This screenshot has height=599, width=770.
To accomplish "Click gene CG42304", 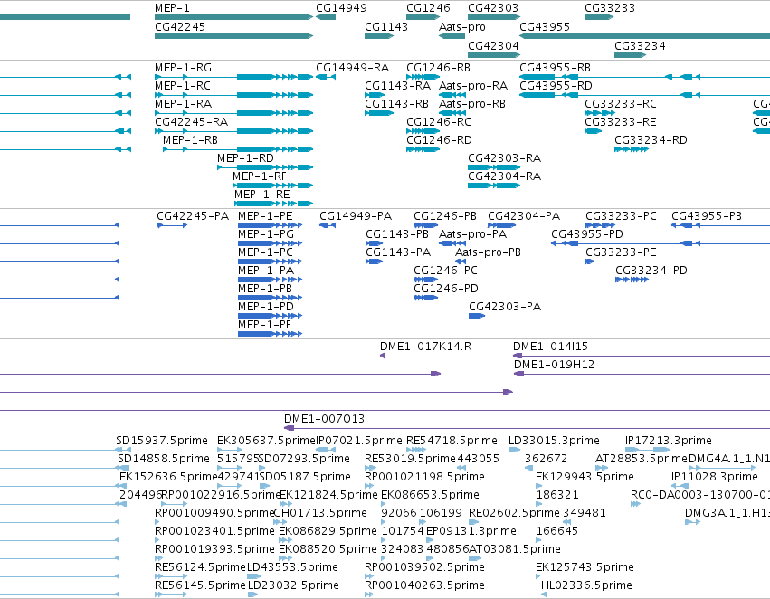I will tap(494, 55).
